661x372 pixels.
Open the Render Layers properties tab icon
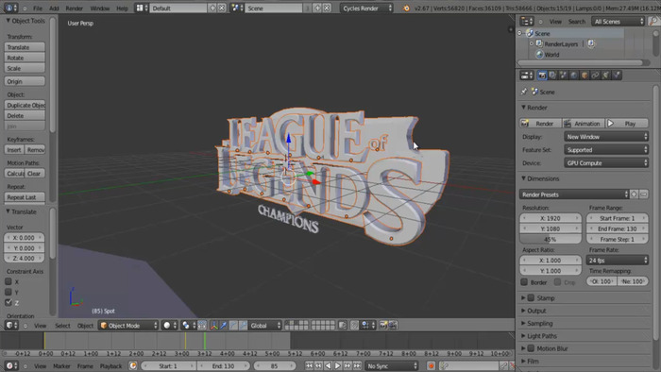pos(552,76)
